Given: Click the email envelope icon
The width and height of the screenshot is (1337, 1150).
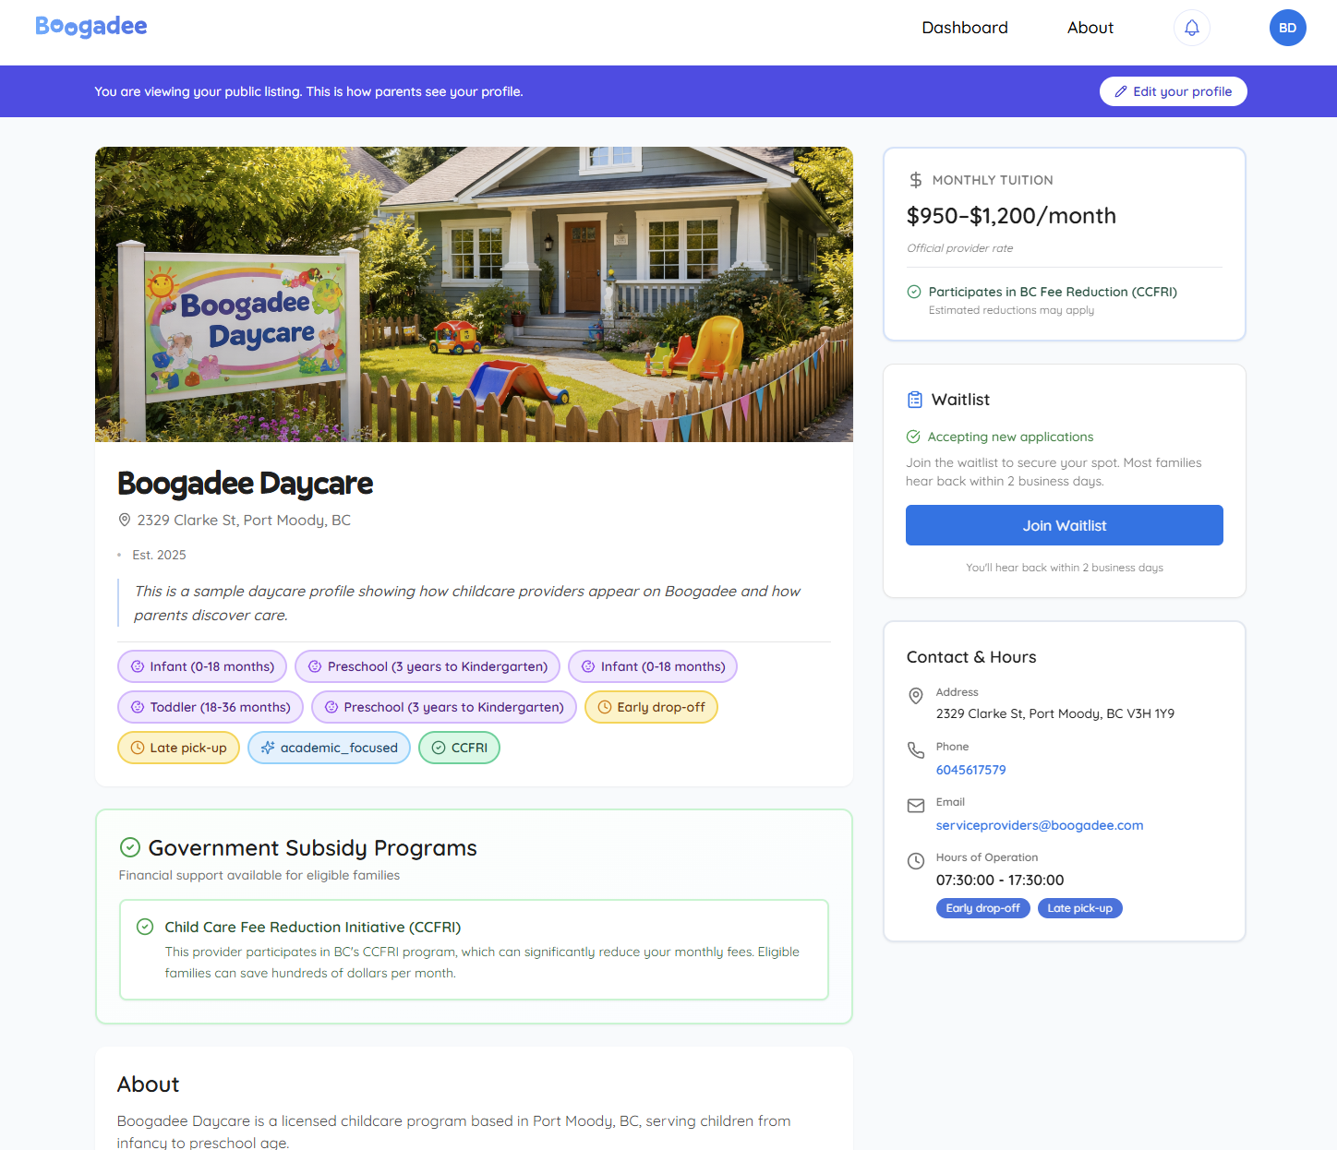Looking at the screenshot, I should pos(916,806).
